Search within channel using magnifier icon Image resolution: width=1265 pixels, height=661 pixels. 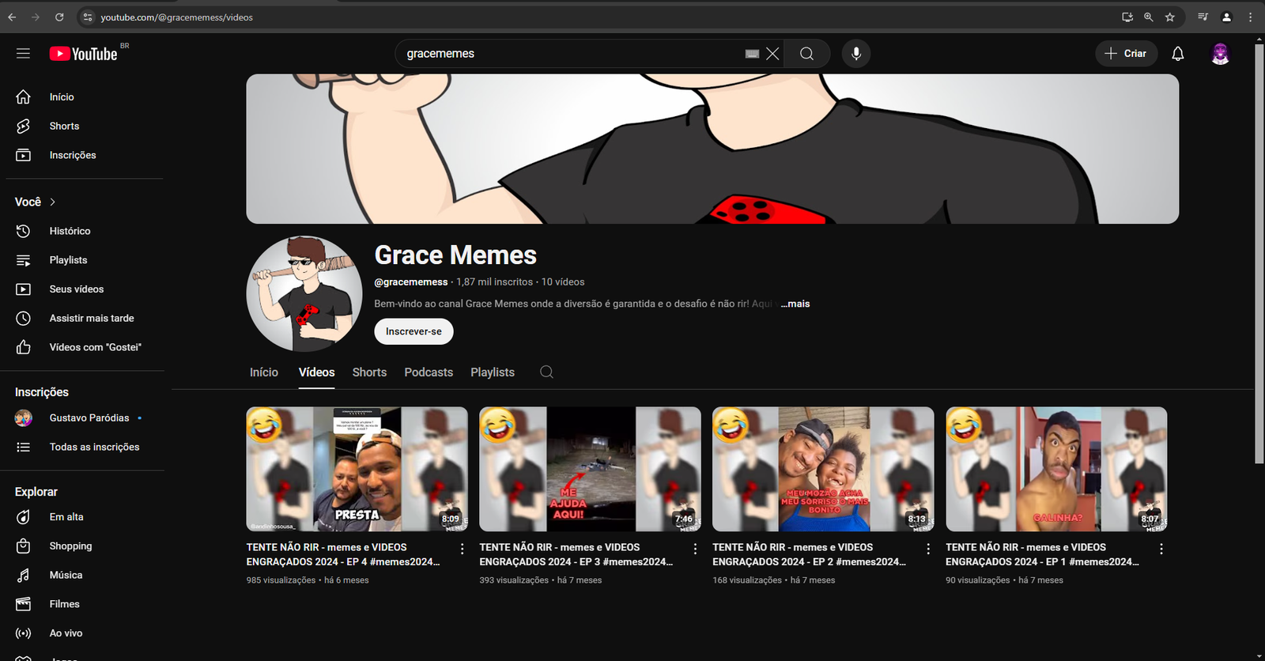(x=546, y=372)
